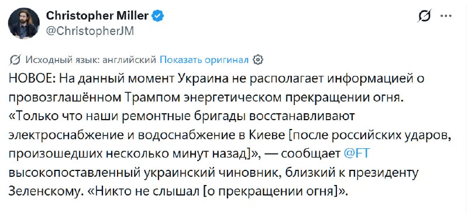Click Показать оригинал to show original

click(204, 60)
